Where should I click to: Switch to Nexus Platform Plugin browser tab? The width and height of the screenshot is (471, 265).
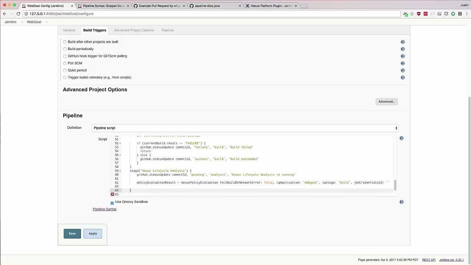click(x=271, y=6)
